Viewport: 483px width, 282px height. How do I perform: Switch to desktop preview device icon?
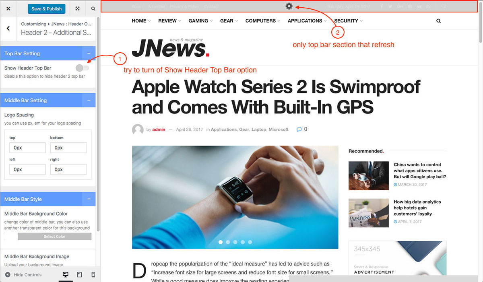(65, 275)
